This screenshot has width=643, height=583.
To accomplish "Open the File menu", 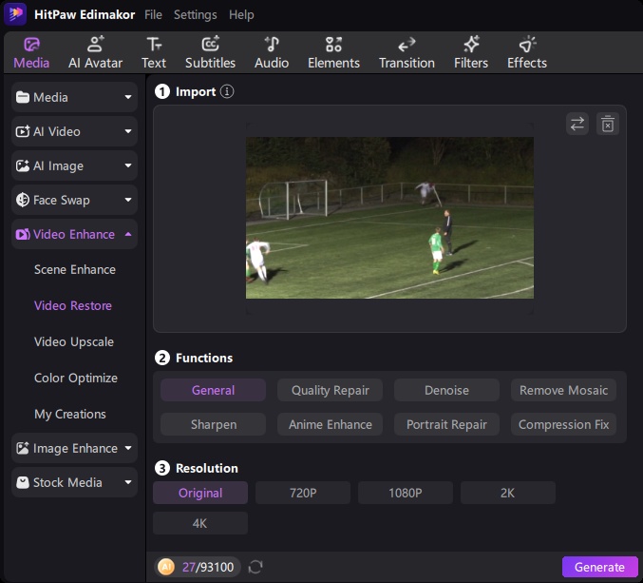I will click(x=153, y=15).
